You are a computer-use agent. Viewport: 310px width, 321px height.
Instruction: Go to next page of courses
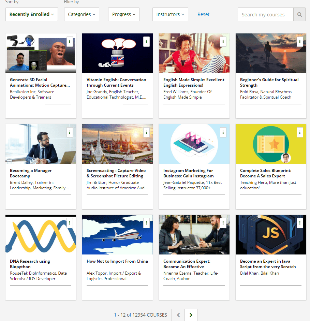(x=191, y=315)
